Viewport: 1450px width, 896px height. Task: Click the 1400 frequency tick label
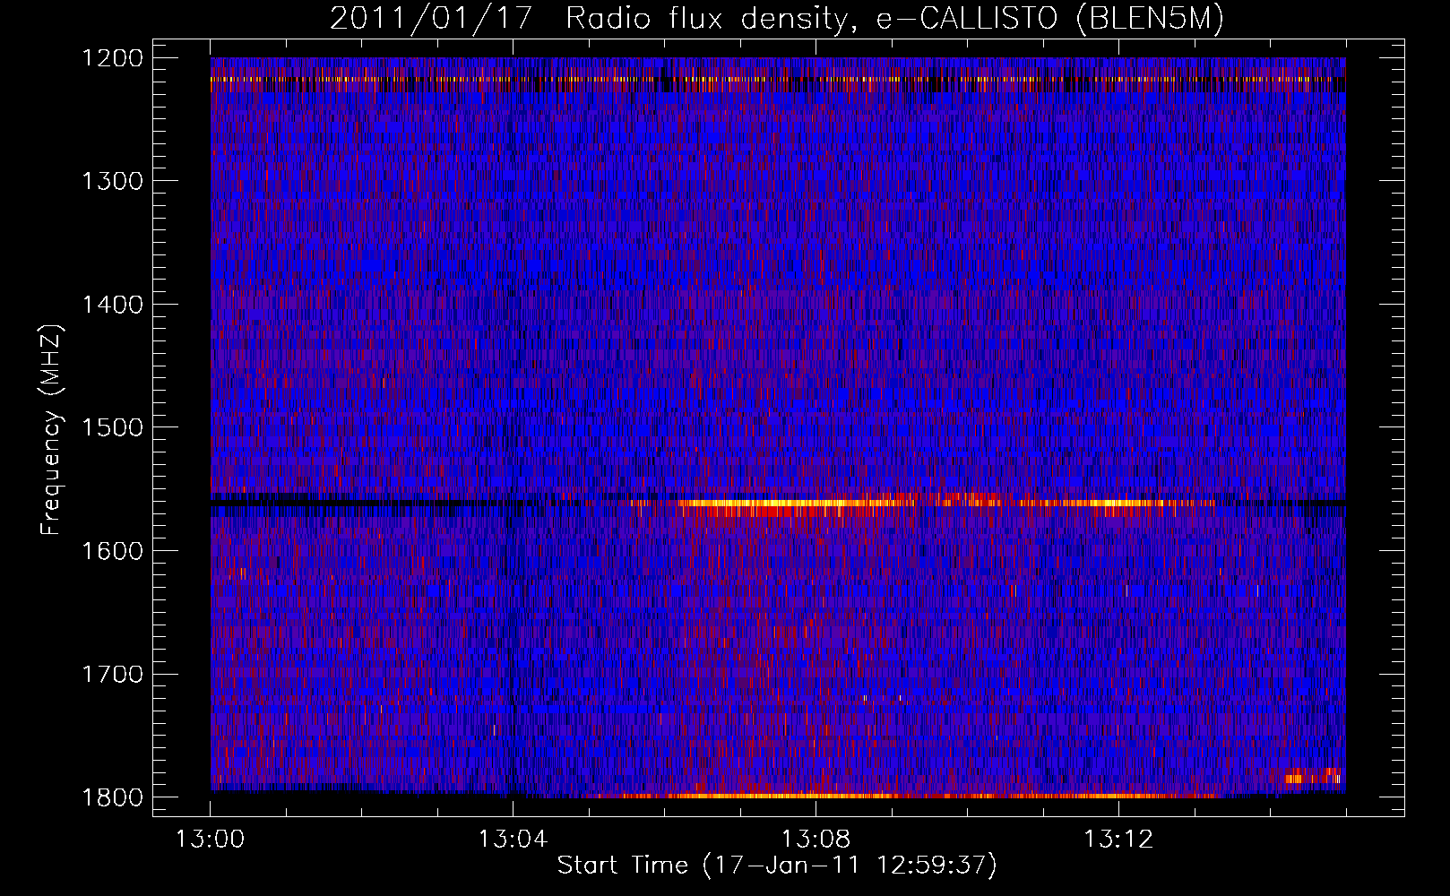tap(112, 305)
